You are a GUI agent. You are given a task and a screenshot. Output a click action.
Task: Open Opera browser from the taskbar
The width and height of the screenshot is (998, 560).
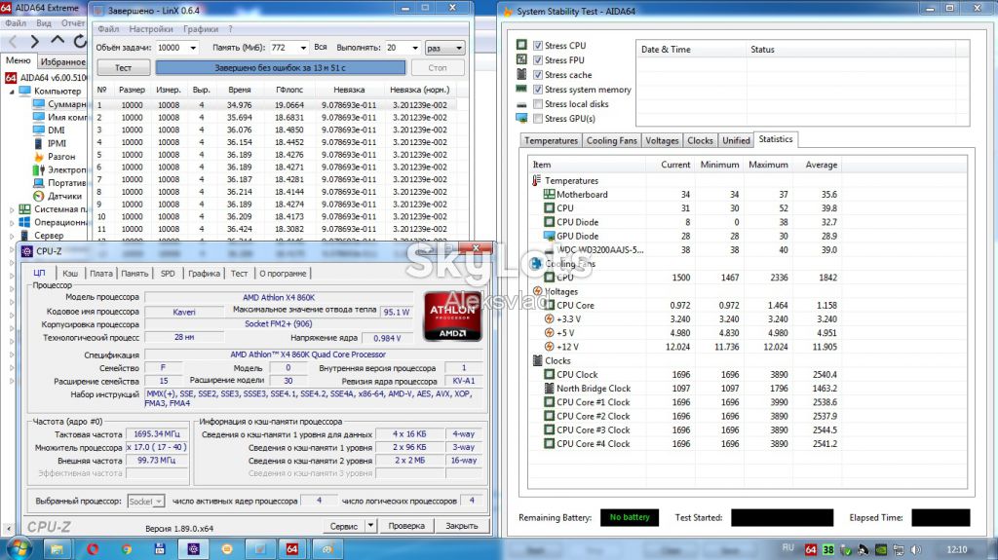(x=93, y=548)
